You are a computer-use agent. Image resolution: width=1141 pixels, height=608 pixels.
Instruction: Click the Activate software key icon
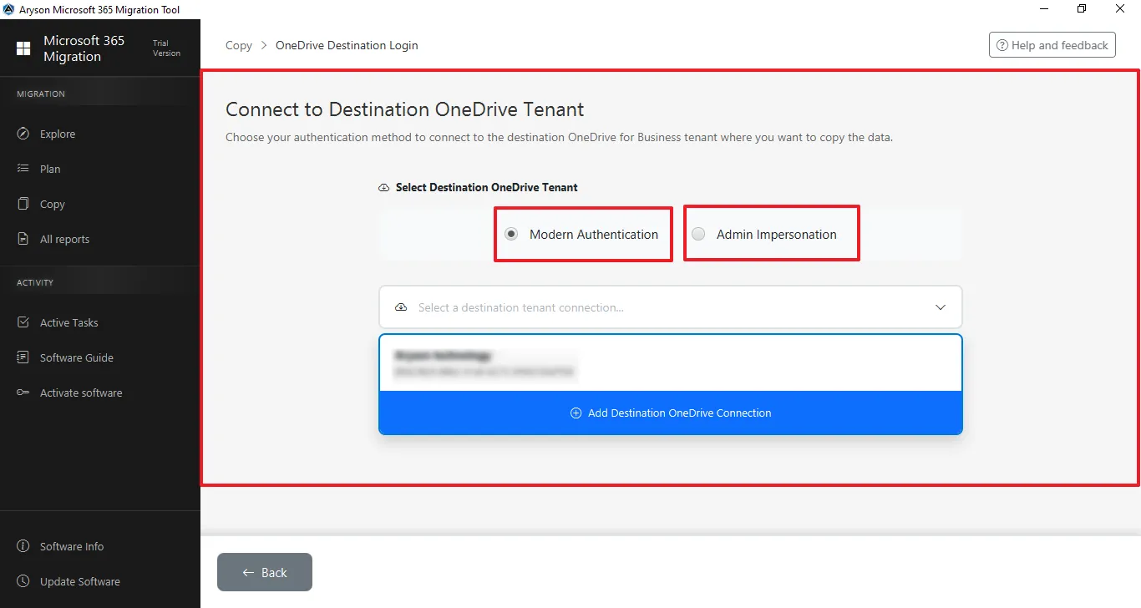tap(23, 393)
